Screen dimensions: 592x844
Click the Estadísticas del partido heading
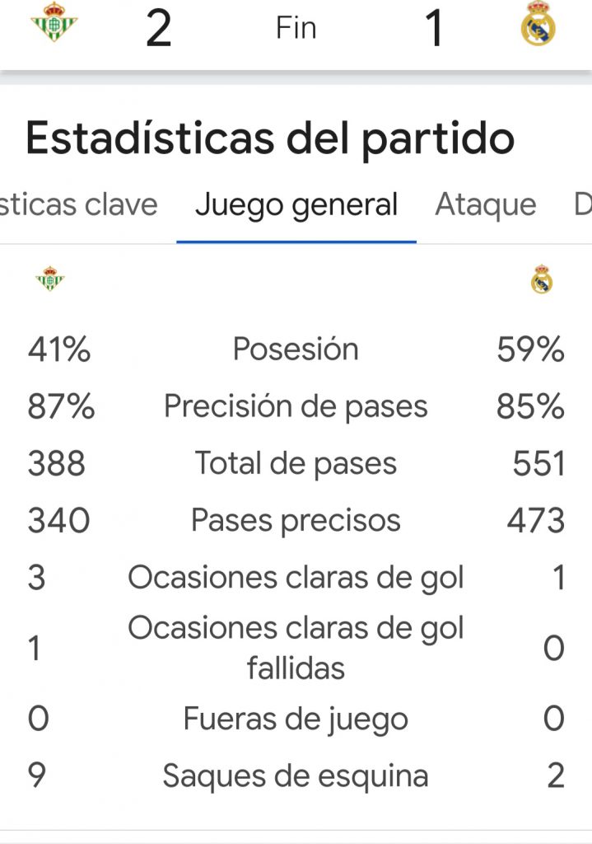[x=270, y=138]
